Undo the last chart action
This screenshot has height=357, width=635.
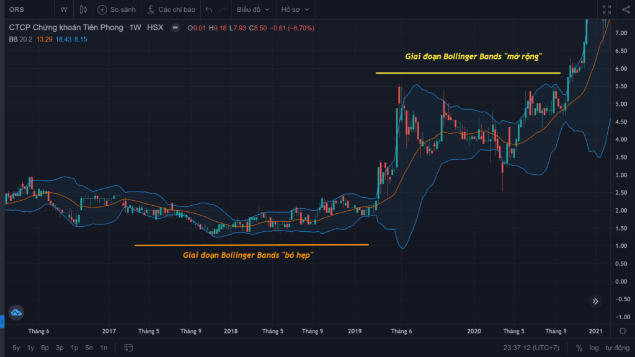click(208, 9)
